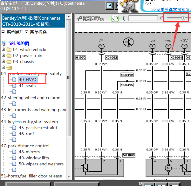Select the FlashPaper text selection tool
This screenshot has height=186, width=191.
[124, 18]
